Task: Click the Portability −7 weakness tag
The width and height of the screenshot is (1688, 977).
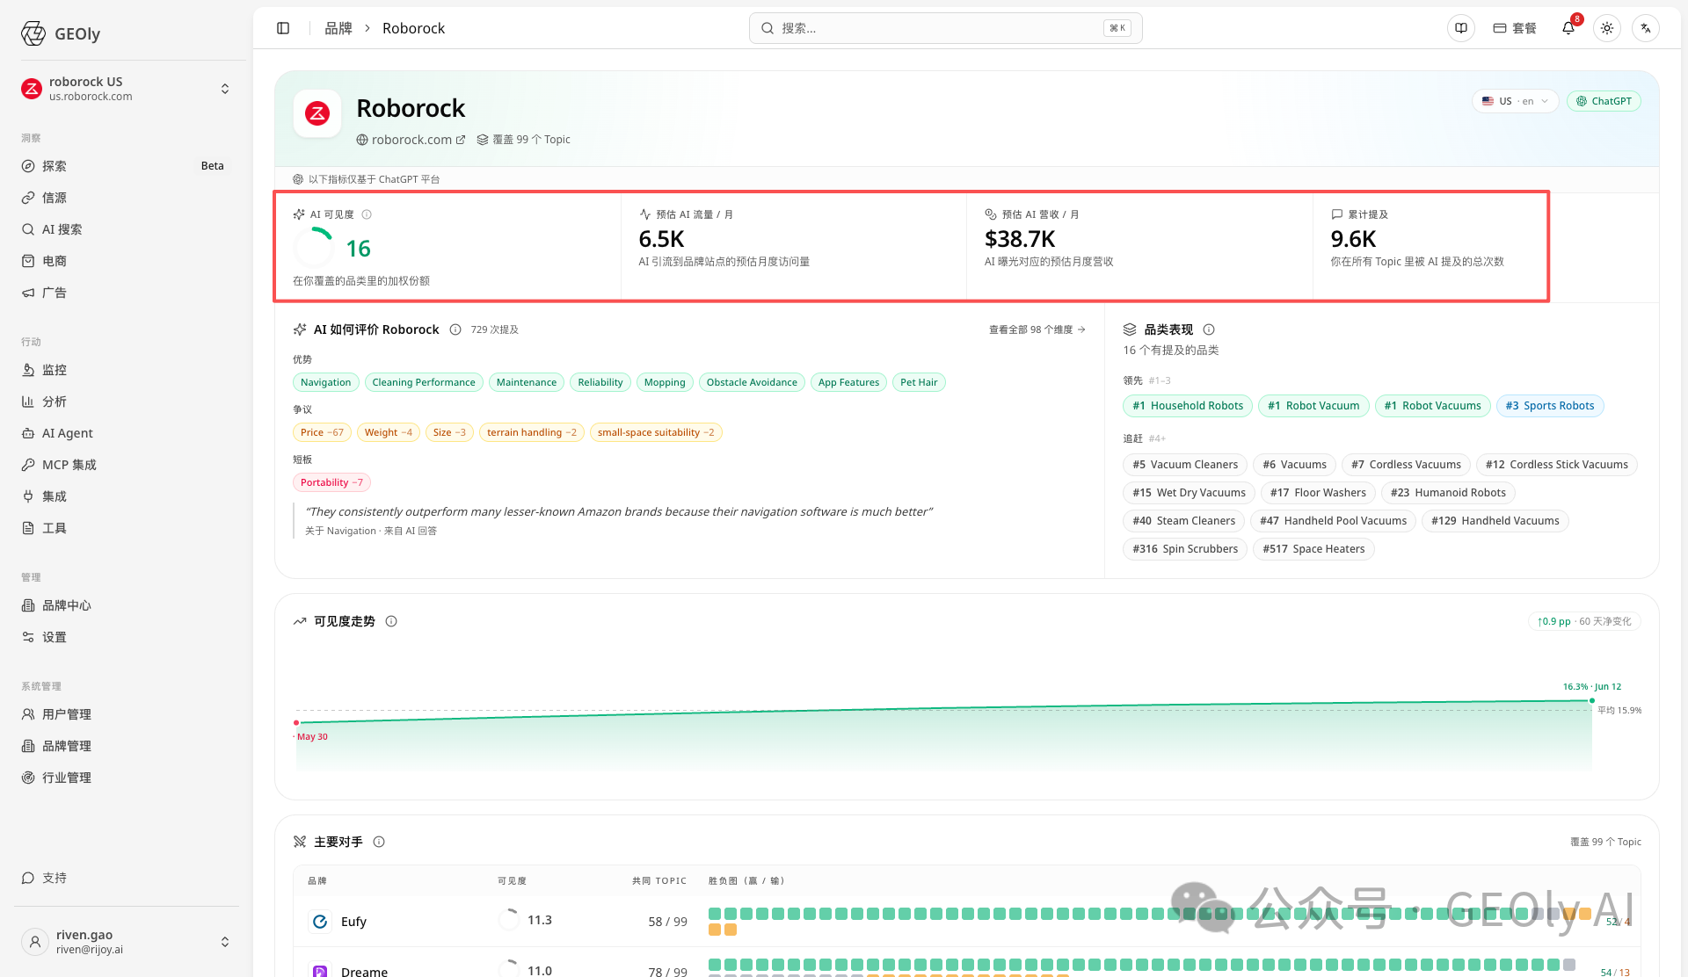Action: tap(331, 482)
